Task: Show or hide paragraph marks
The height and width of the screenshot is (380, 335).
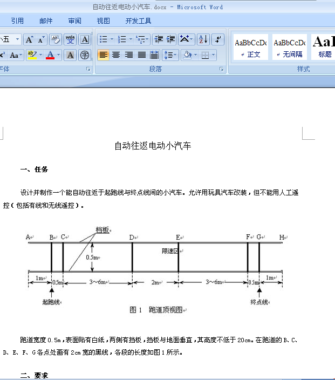Action: [x=218, y=39]
